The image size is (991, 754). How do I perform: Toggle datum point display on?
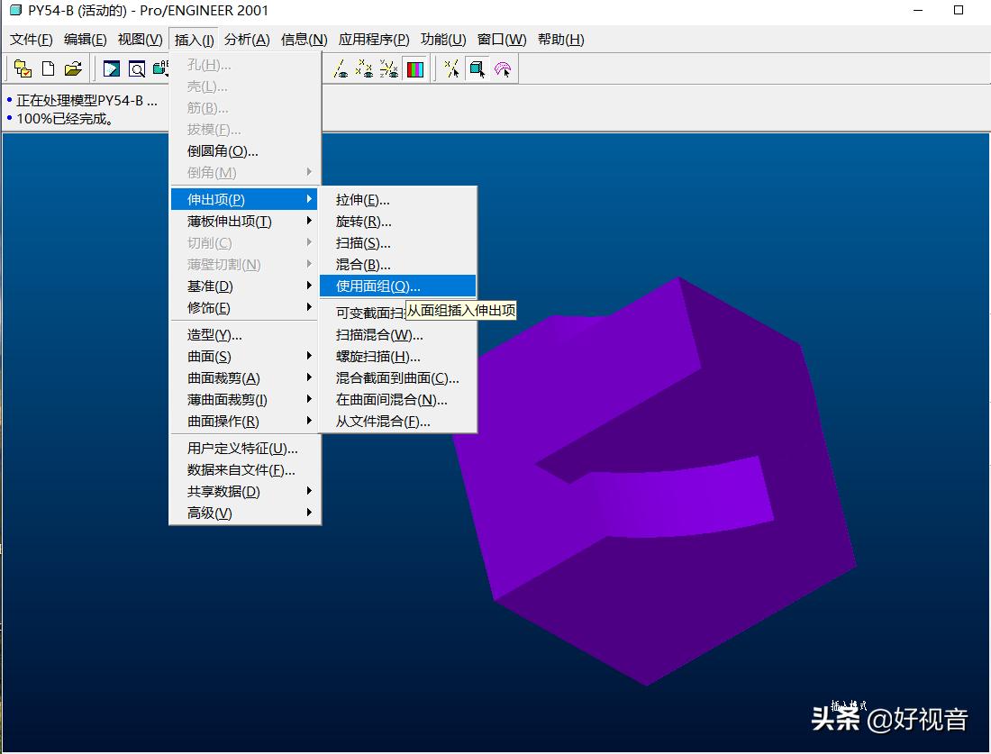[367, 68]
